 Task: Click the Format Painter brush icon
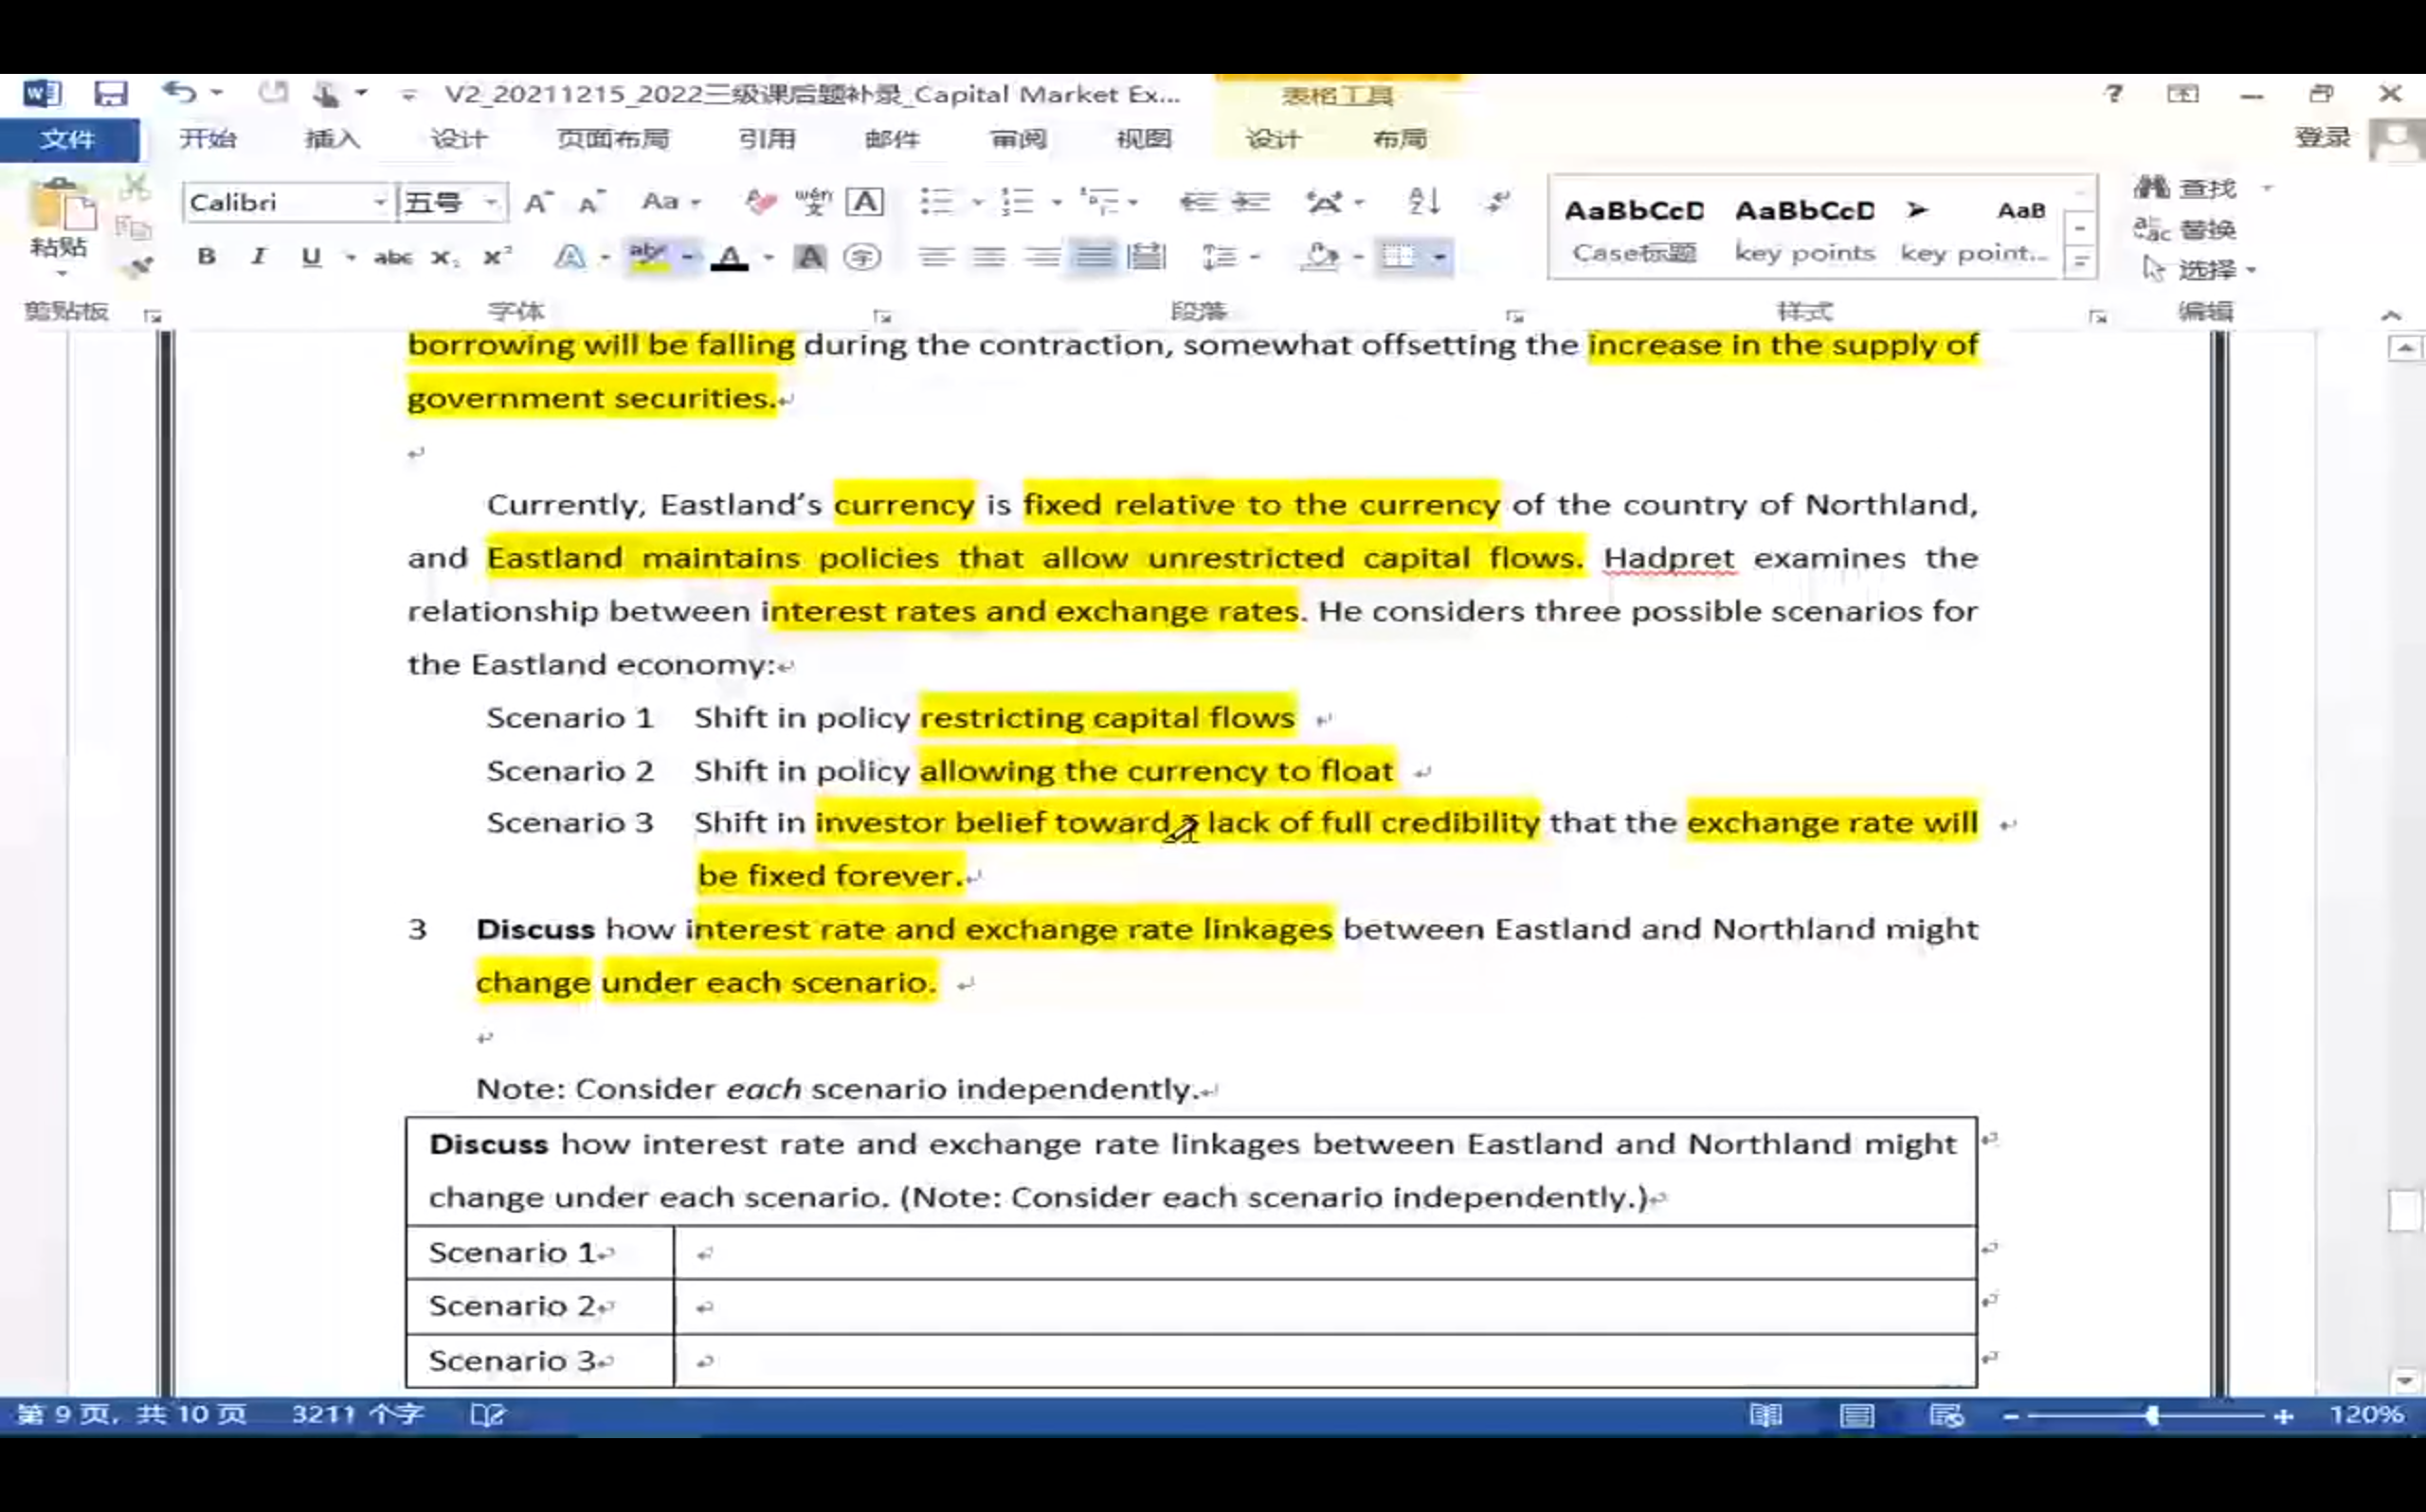[139, 266]
